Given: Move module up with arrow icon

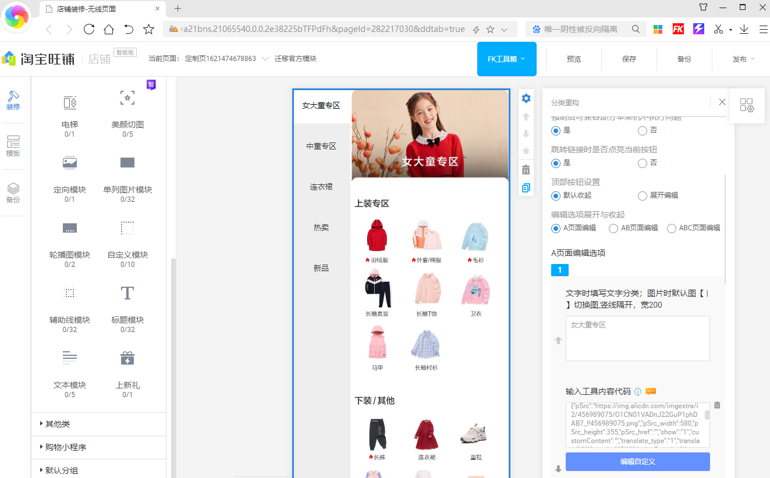Looking at the screenshot, I should click(x=526, y=116).
